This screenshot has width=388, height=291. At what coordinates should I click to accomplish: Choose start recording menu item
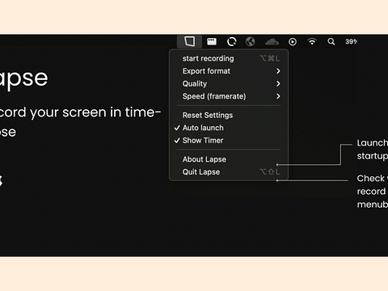tap(229, 58)
